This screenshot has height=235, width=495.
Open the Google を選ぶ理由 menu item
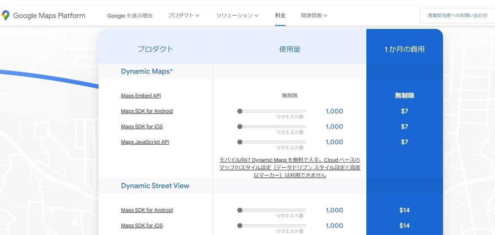click(x=130, y=16)
